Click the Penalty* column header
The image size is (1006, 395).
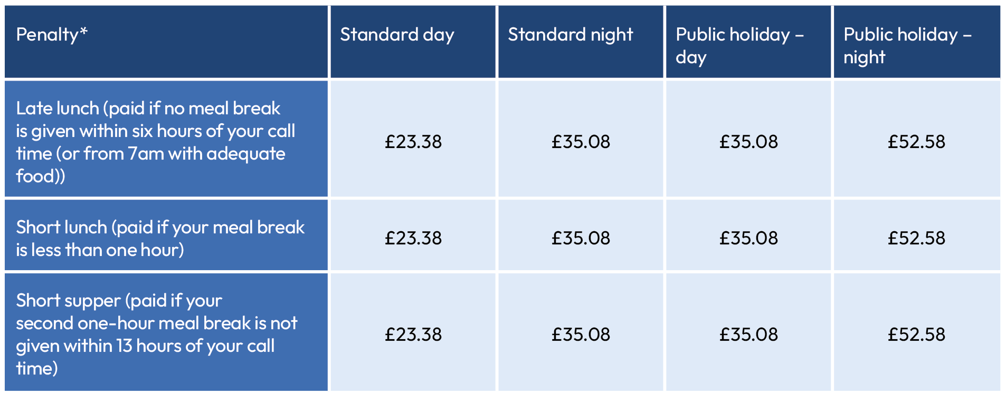coord(52,35)
